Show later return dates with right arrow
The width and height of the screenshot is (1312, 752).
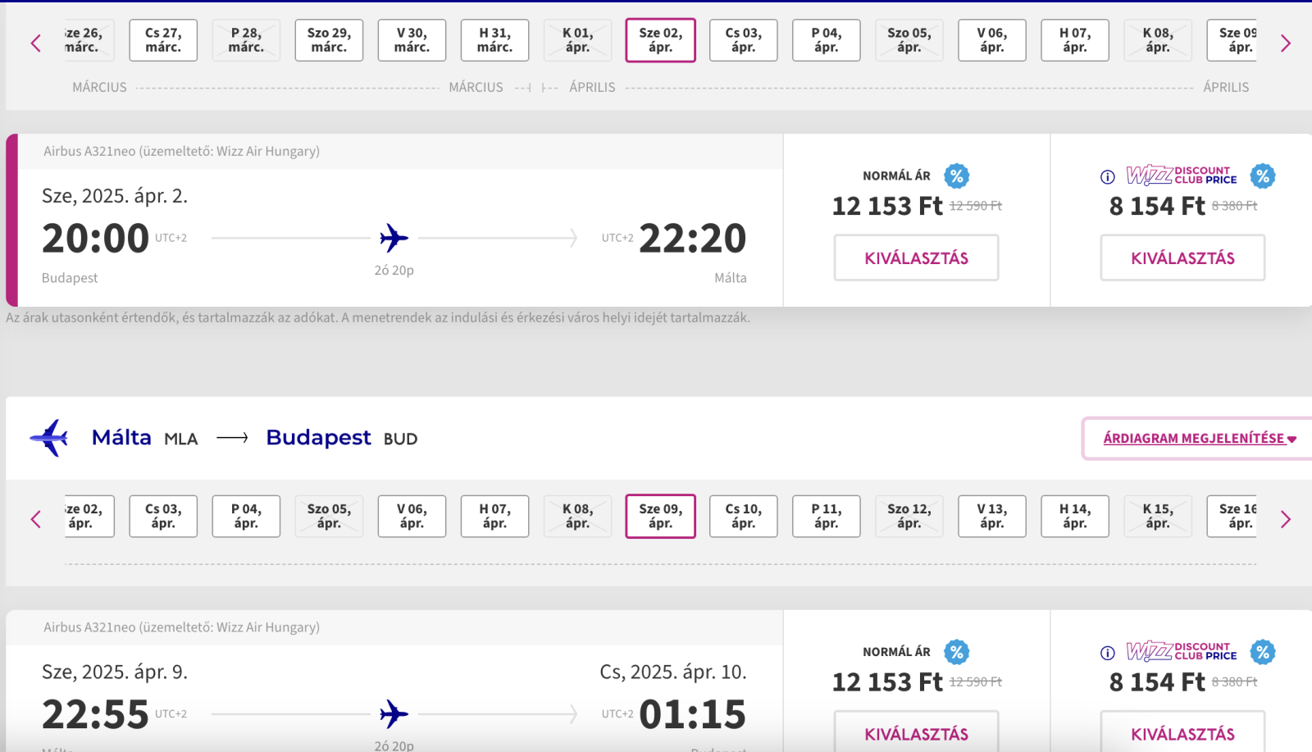coord(1286,519)
